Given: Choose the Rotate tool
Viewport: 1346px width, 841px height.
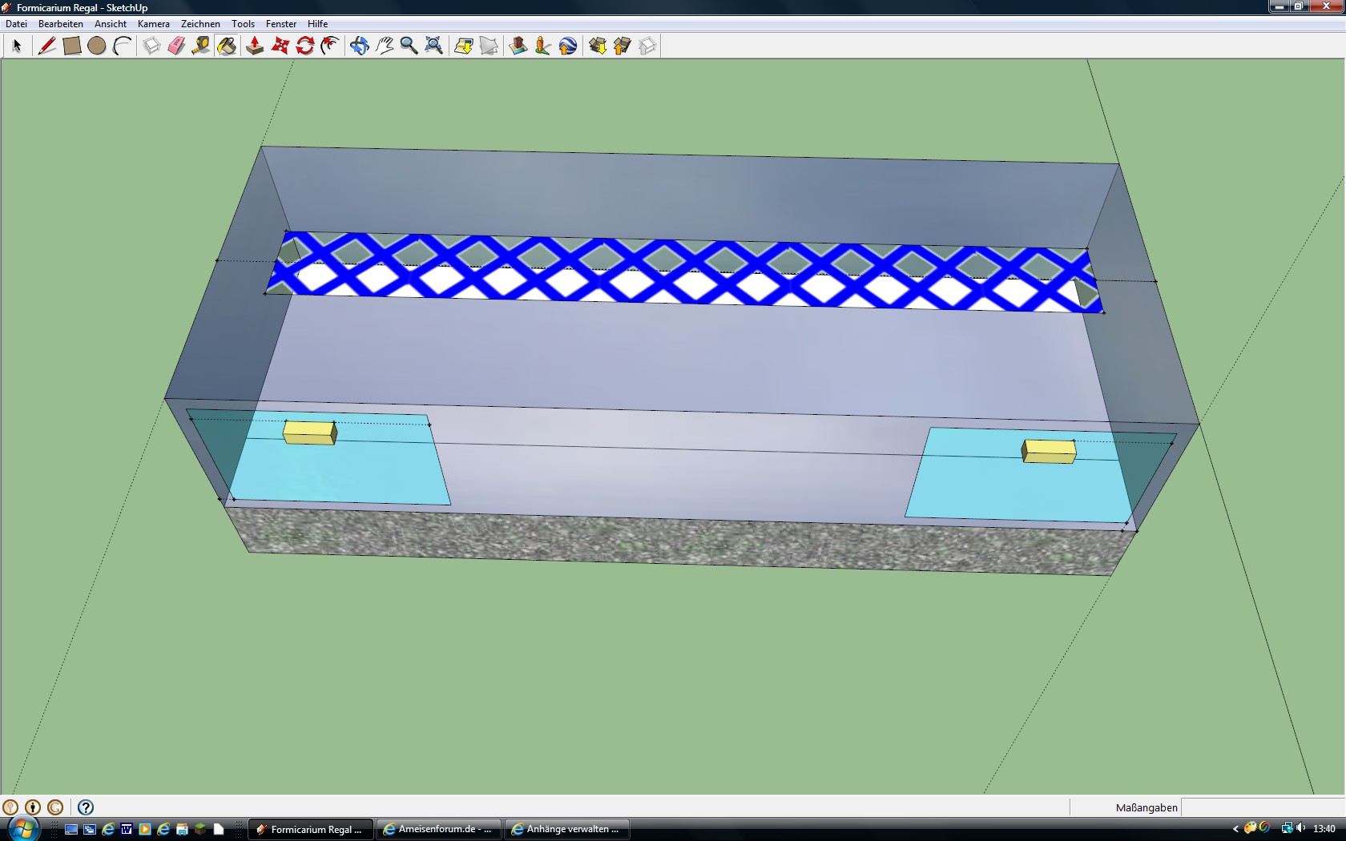Looking at the screenshot, I should pos(305,46).
